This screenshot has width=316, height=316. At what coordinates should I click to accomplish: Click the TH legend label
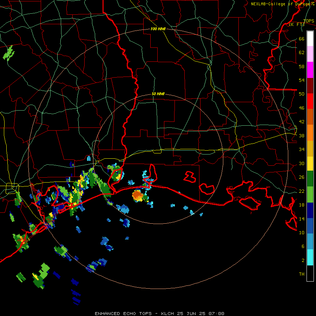point(302,274)
